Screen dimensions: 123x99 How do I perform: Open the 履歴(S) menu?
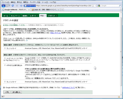26,2
